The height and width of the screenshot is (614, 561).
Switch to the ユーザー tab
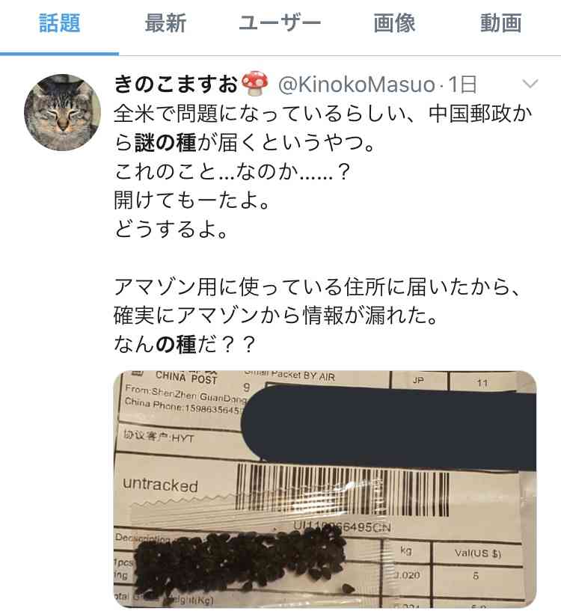pyautogui.click(x=280, y=22)
